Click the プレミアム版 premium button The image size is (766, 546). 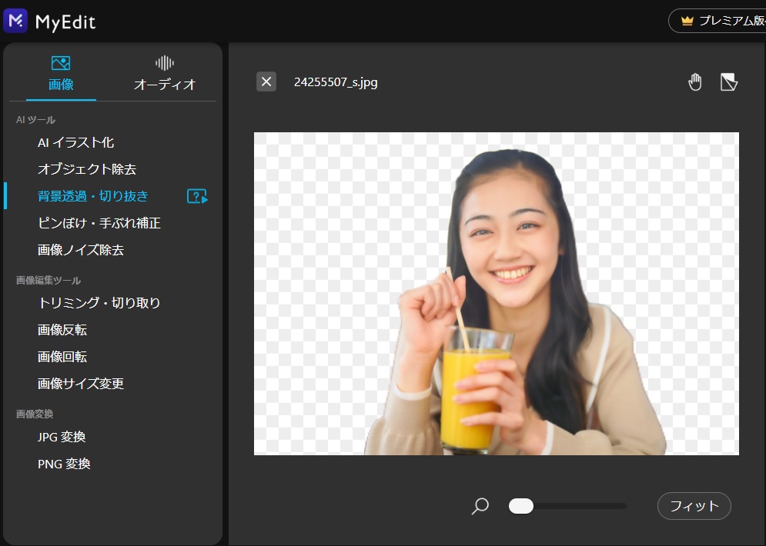click(717, 21)
